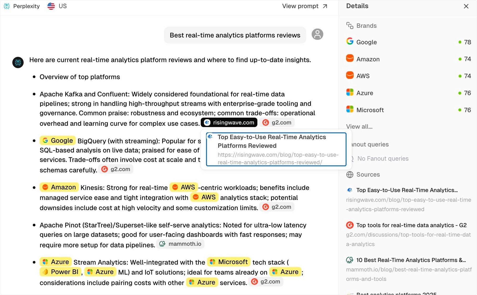This screenshot has height=295, width=477.
Task: Select the Azure brand row
Action: point(409,93)
